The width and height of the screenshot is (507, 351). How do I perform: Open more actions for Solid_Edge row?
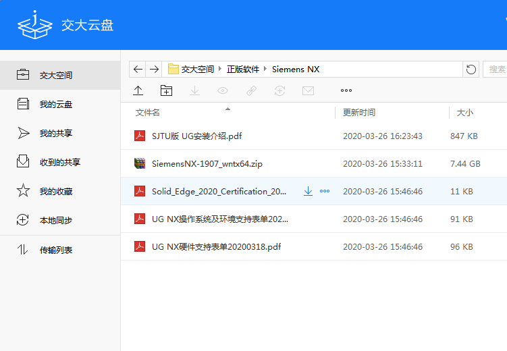coord(325,192)
